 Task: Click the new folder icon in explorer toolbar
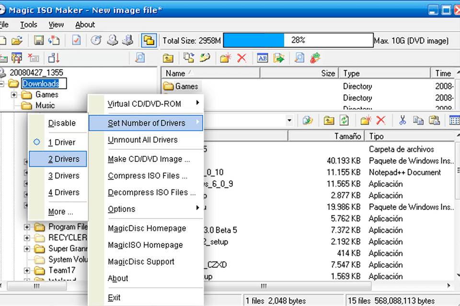point(366,120)
